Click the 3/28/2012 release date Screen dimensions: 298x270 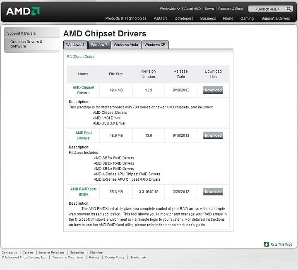(x=181, y=191)
